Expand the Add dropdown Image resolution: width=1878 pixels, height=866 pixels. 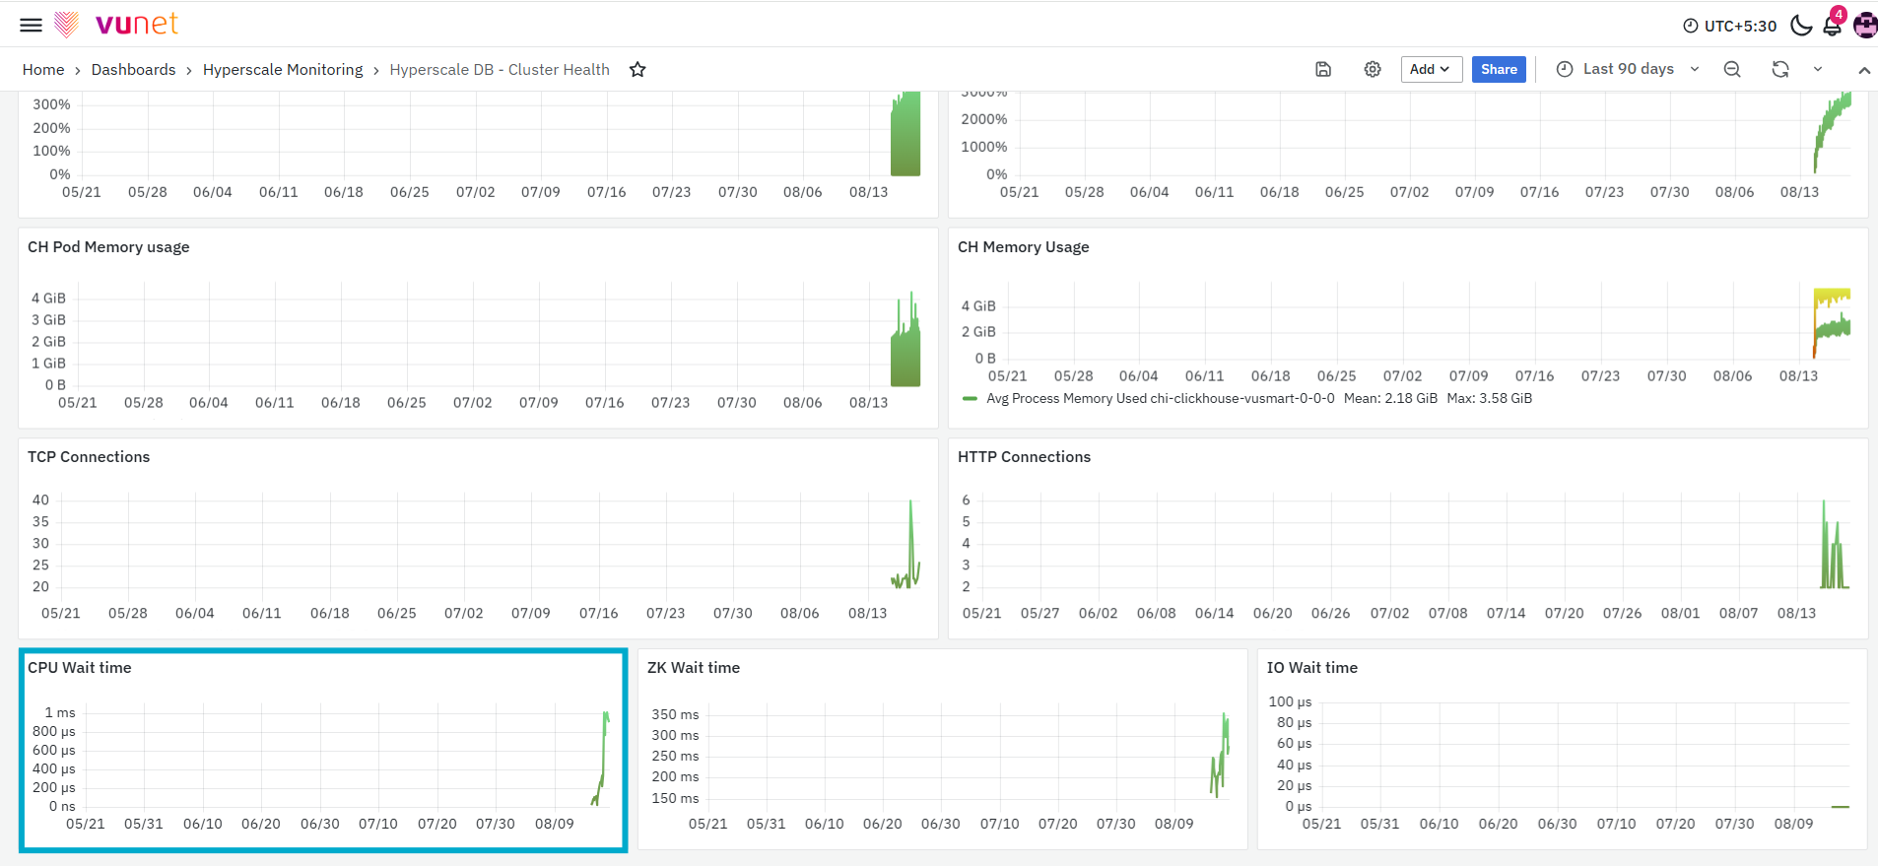pyautogui.click(x=1431, y=69)
